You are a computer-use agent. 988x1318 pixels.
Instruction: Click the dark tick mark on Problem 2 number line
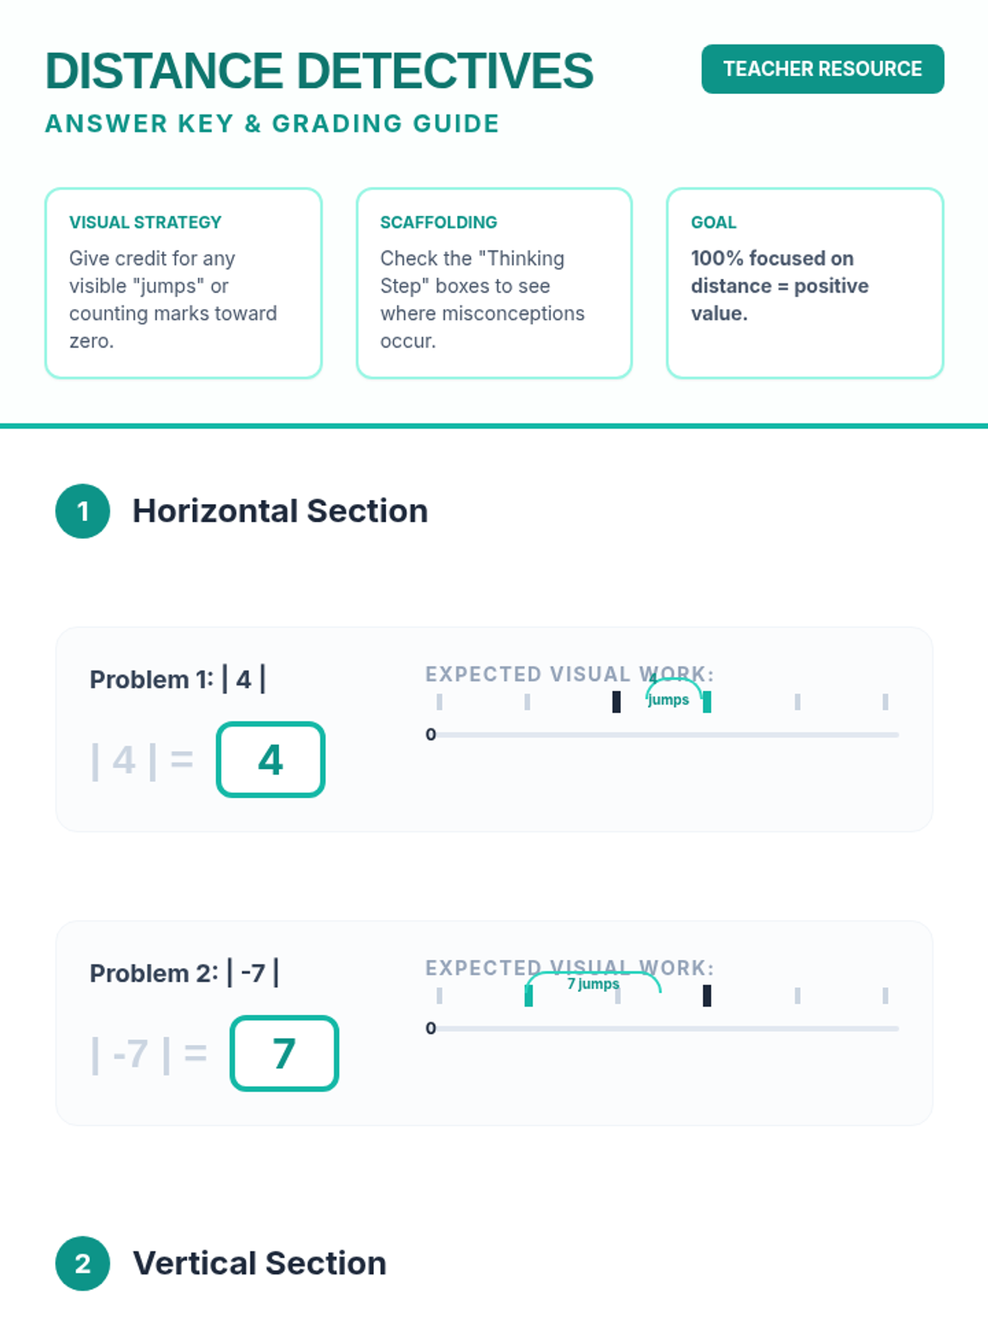pos(706,996)
